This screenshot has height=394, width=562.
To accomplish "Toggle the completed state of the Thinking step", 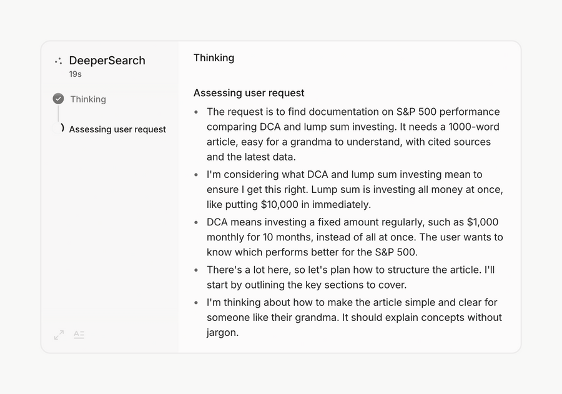I will coord(58,99).
